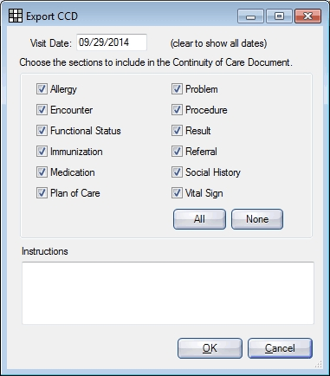
Task: Toggle the Encounter section checkbox
Action: (x=42, y=110)
